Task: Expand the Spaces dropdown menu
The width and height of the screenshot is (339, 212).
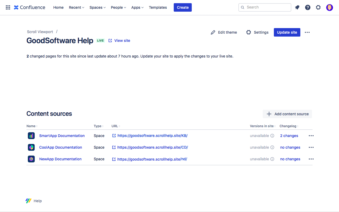Action: [x=97, y=7]
